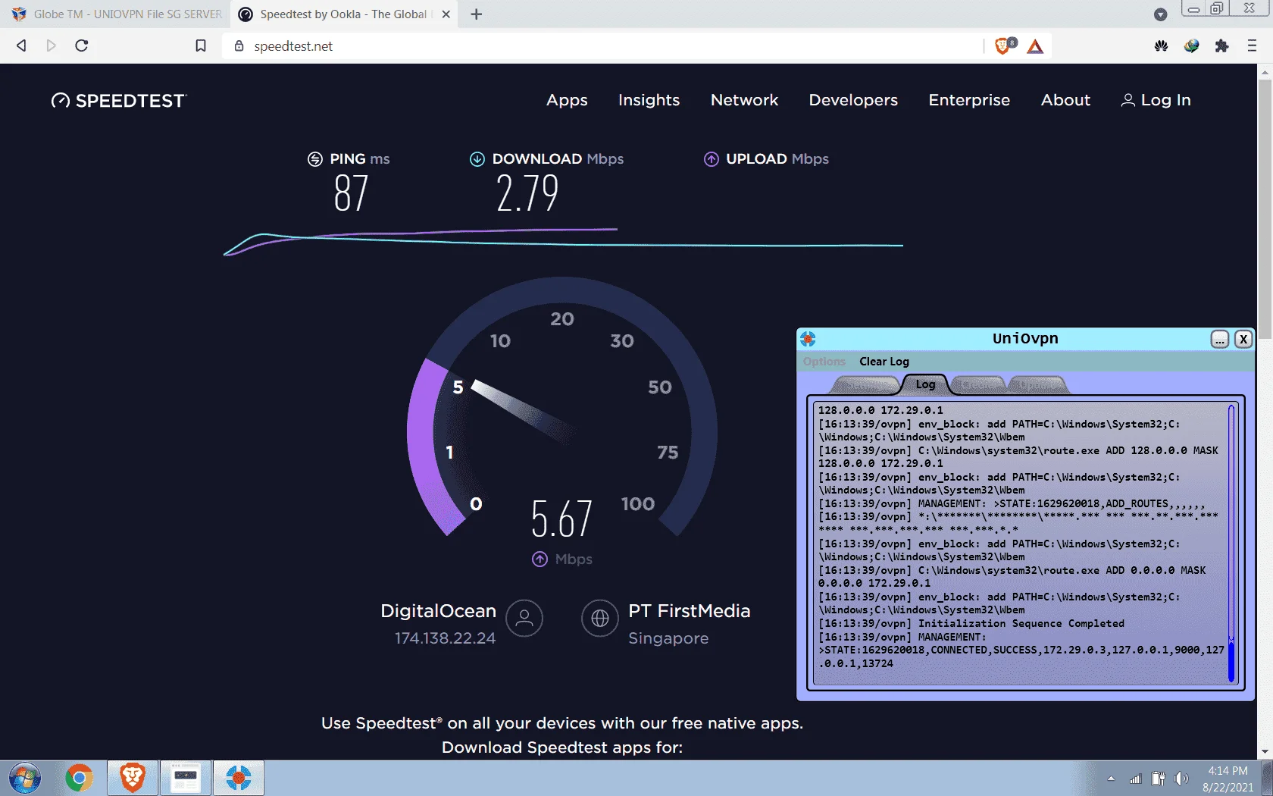
Task: Click the user profile icon beside DigitalOcean
Action: 524,619
